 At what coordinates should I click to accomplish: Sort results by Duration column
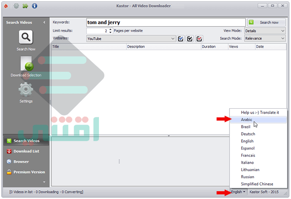click(x=215, y=47)
